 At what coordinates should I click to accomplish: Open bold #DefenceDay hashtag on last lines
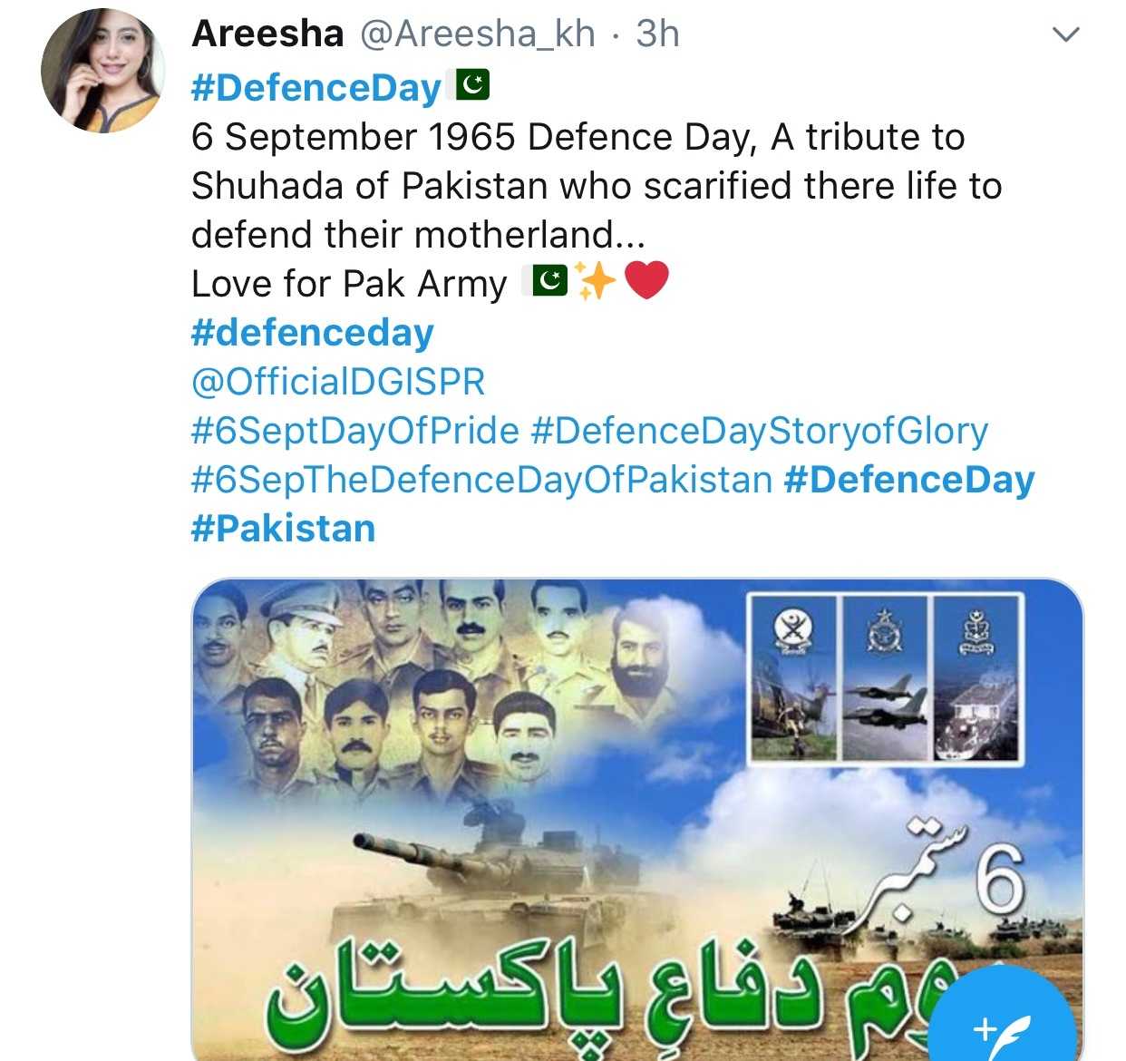tap(909, 480)
